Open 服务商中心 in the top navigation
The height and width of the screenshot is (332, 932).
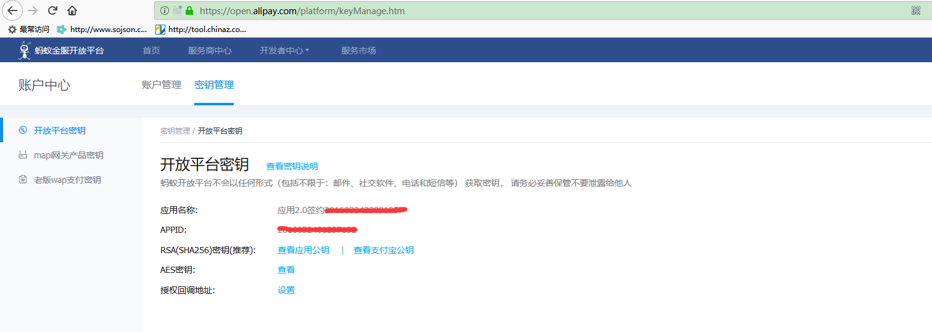pyautogui.click(x=210, y=51)
